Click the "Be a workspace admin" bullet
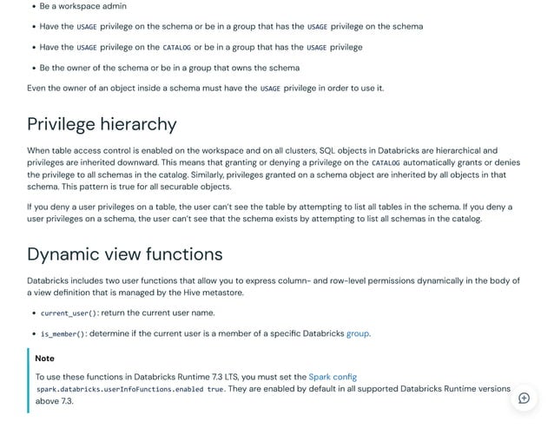The height and width of the screenshot is (428, 554). (82, 6)
